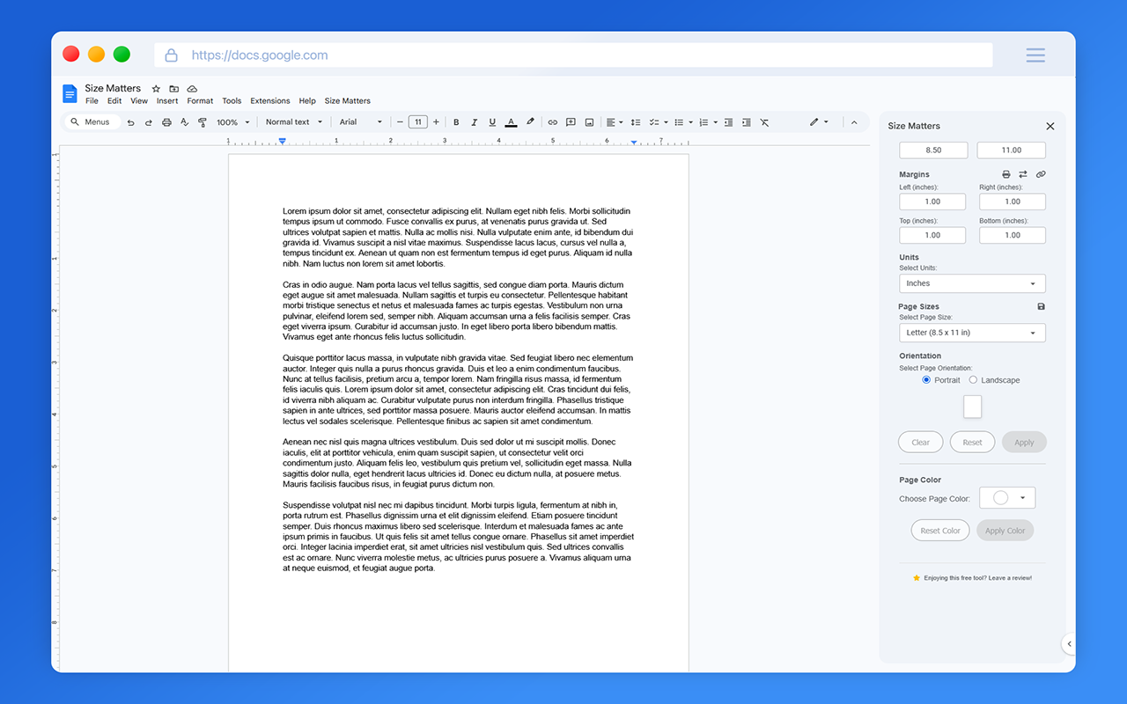
Task: Click the Reset button in Size Matters
Action: click(x=972, y=442)
